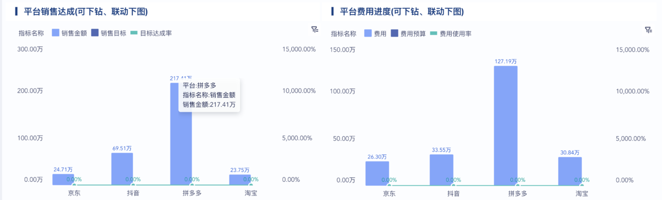Click the 平台销售达成 chart title
Screen dimensions: 662x200
[x=86, y=12]
